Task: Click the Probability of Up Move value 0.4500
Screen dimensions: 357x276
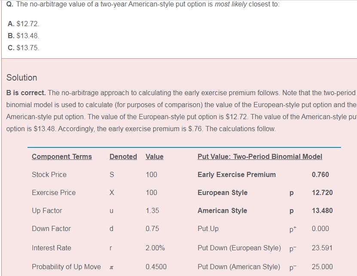Action: point(156,267)
